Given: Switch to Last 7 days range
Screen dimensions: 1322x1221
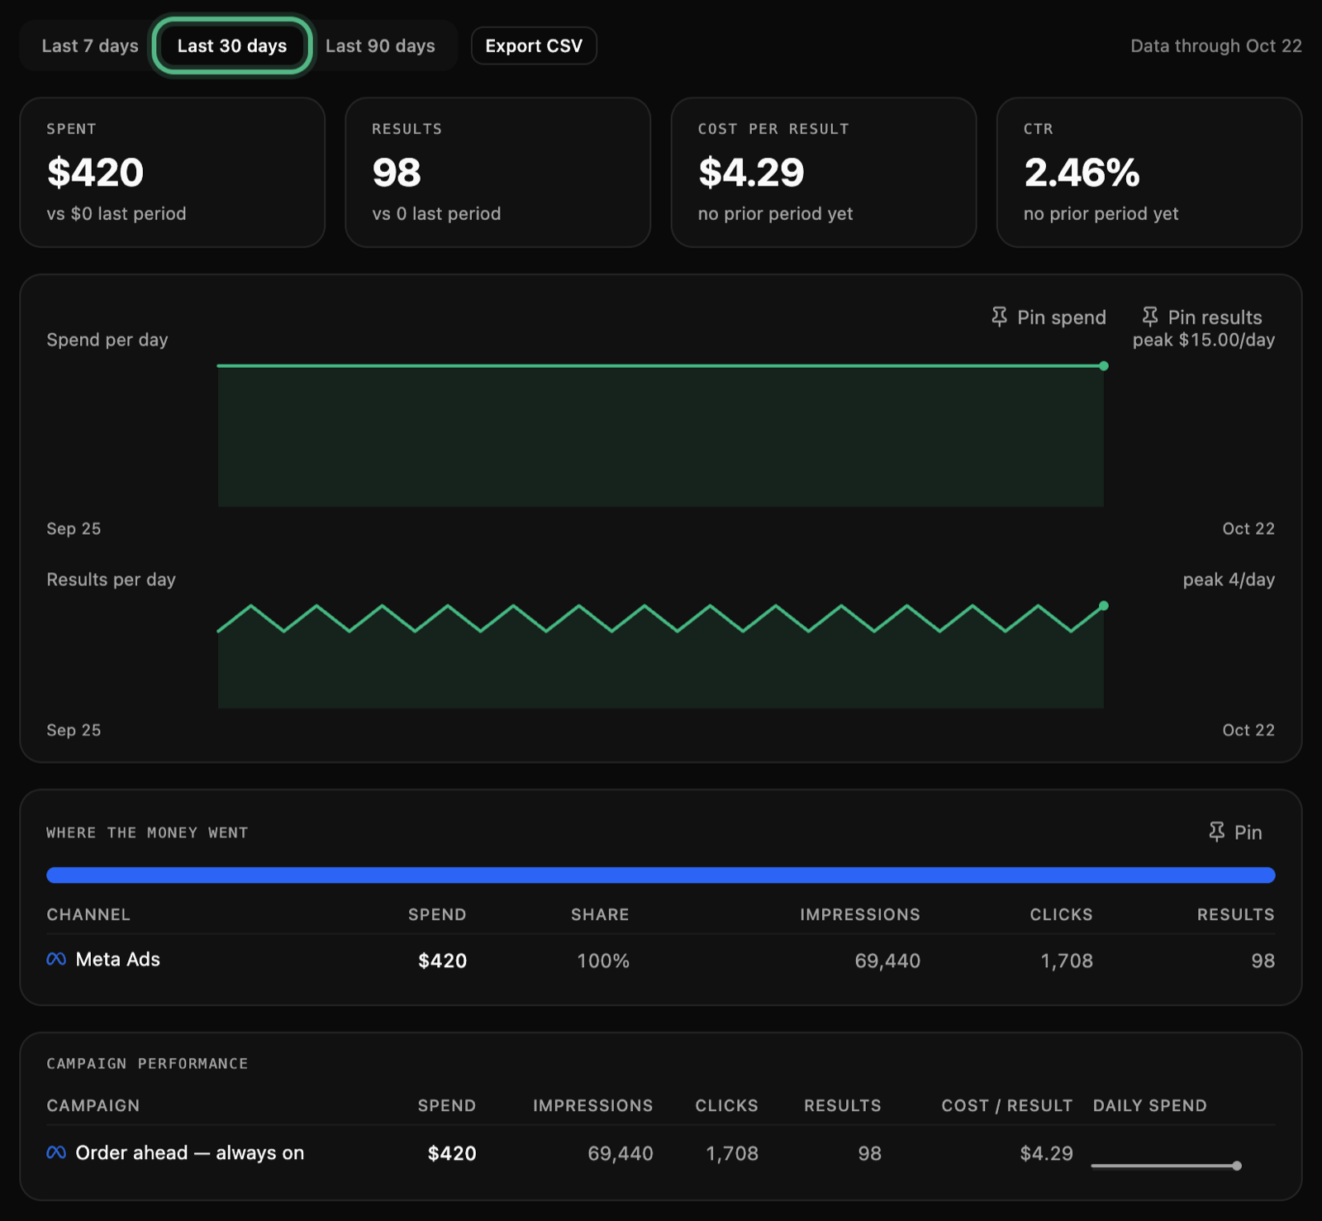Looking at the screenshot, I should pyautogui.click(x=90, y=46).
